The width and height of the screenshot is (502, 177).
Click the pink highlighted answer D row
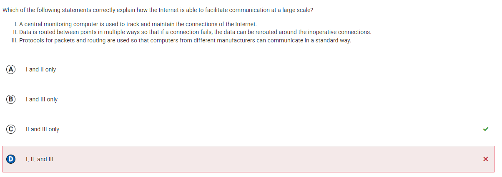(248, 159)
